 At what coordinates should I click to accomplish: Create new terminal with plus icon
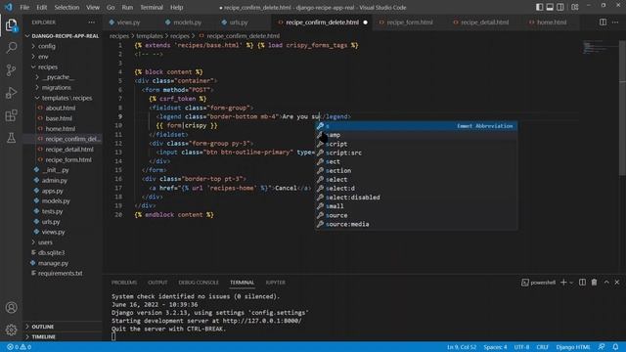tap(563, 283)
